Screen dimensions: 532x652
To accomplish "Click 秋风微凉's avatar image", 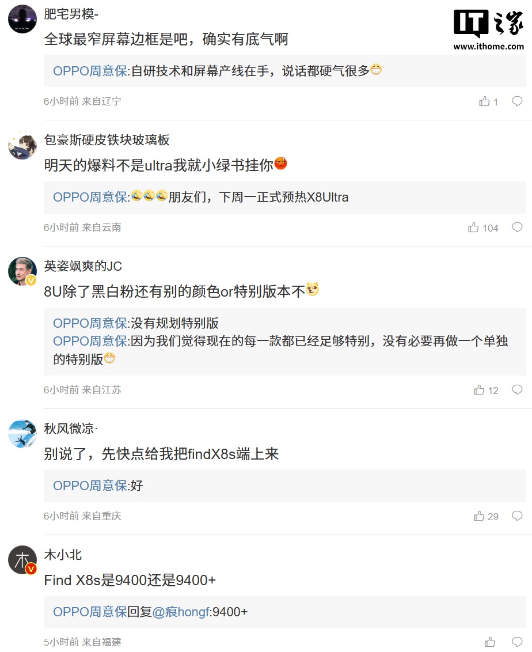I will (x=22, y=434).
